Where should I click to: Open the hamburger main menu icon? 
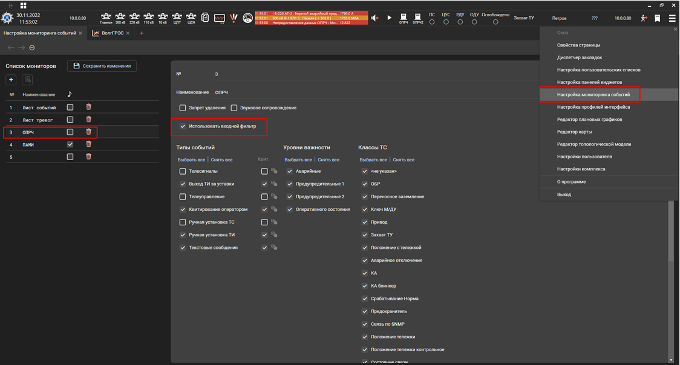pyautogui.click(x=672, y=18)
